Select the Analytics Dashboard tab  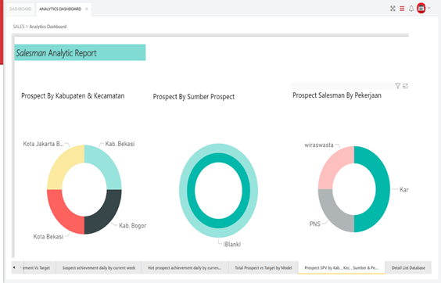click(x=60, y=9)
